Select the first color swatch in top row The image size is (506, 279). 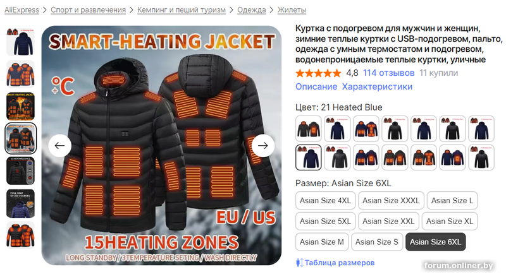point(309,129)
